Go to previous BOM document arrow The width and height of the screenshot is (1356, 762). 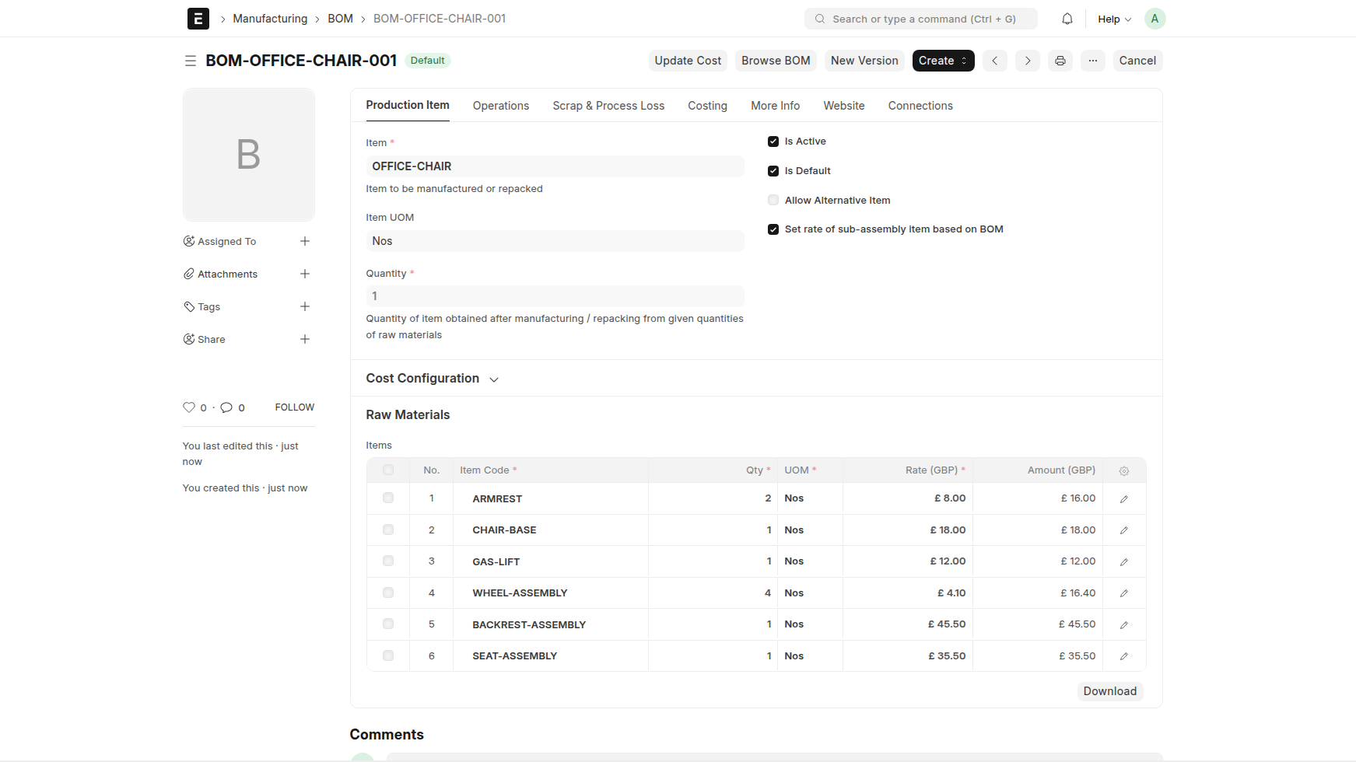pyautogui.click(x=994, y=61)
